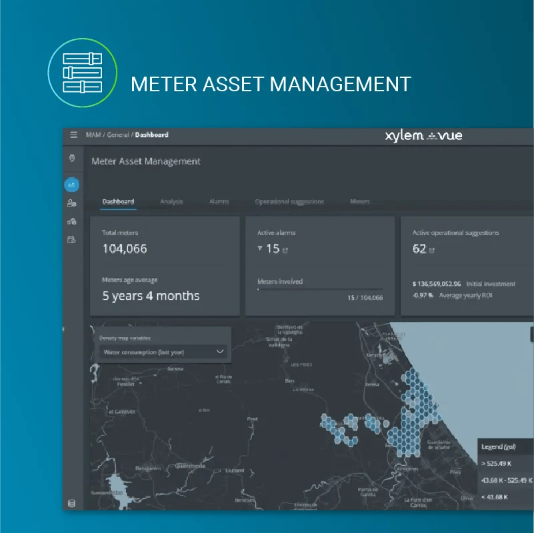Click the 'Llutxent' map label
The image size is (534, 533).
click(x=235, y=470)
